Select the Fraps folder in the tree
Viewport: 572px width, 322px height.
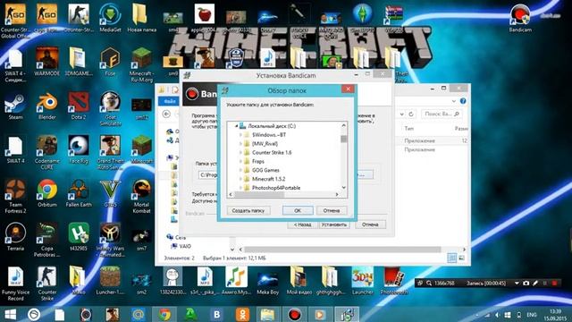(258, 161)
